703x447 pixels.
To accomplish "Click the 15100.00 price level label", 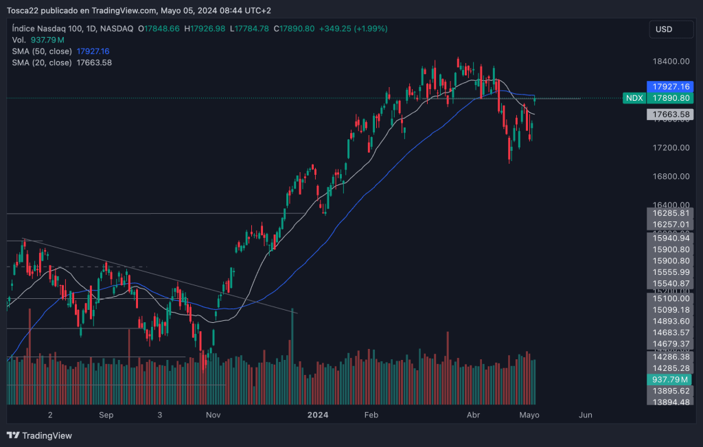I will 670,298.
